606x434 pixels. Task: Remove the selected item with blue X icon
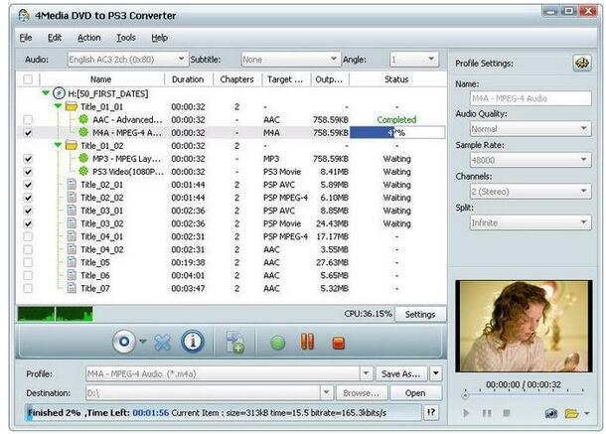tap(162, 342)
